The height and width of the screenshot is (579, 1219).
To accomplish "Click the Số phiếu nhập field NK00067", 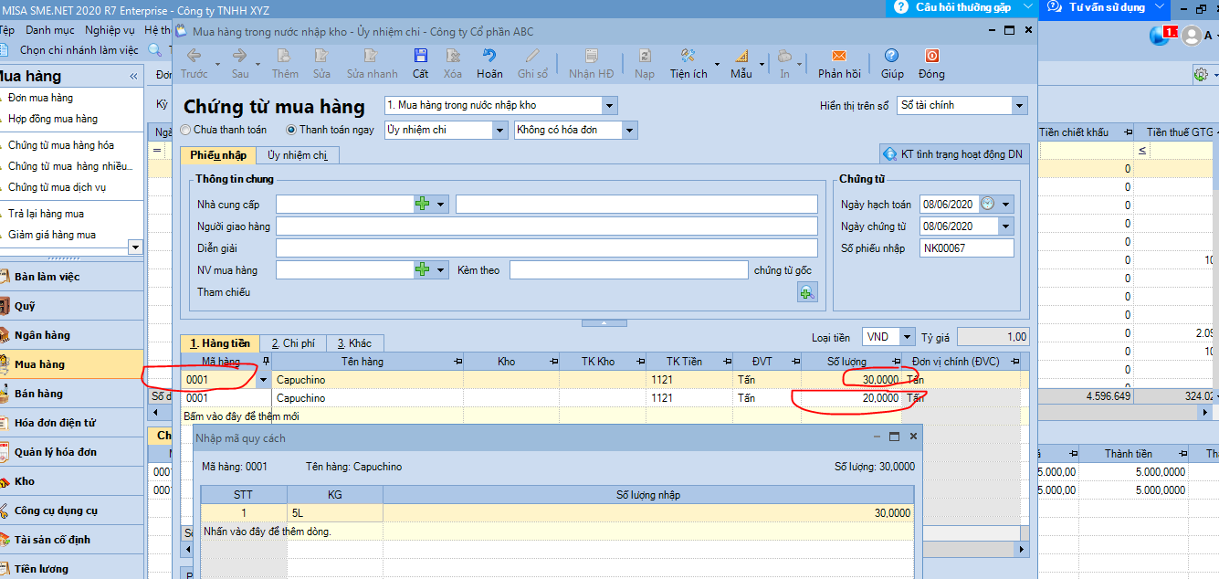I will click(967, 247).
